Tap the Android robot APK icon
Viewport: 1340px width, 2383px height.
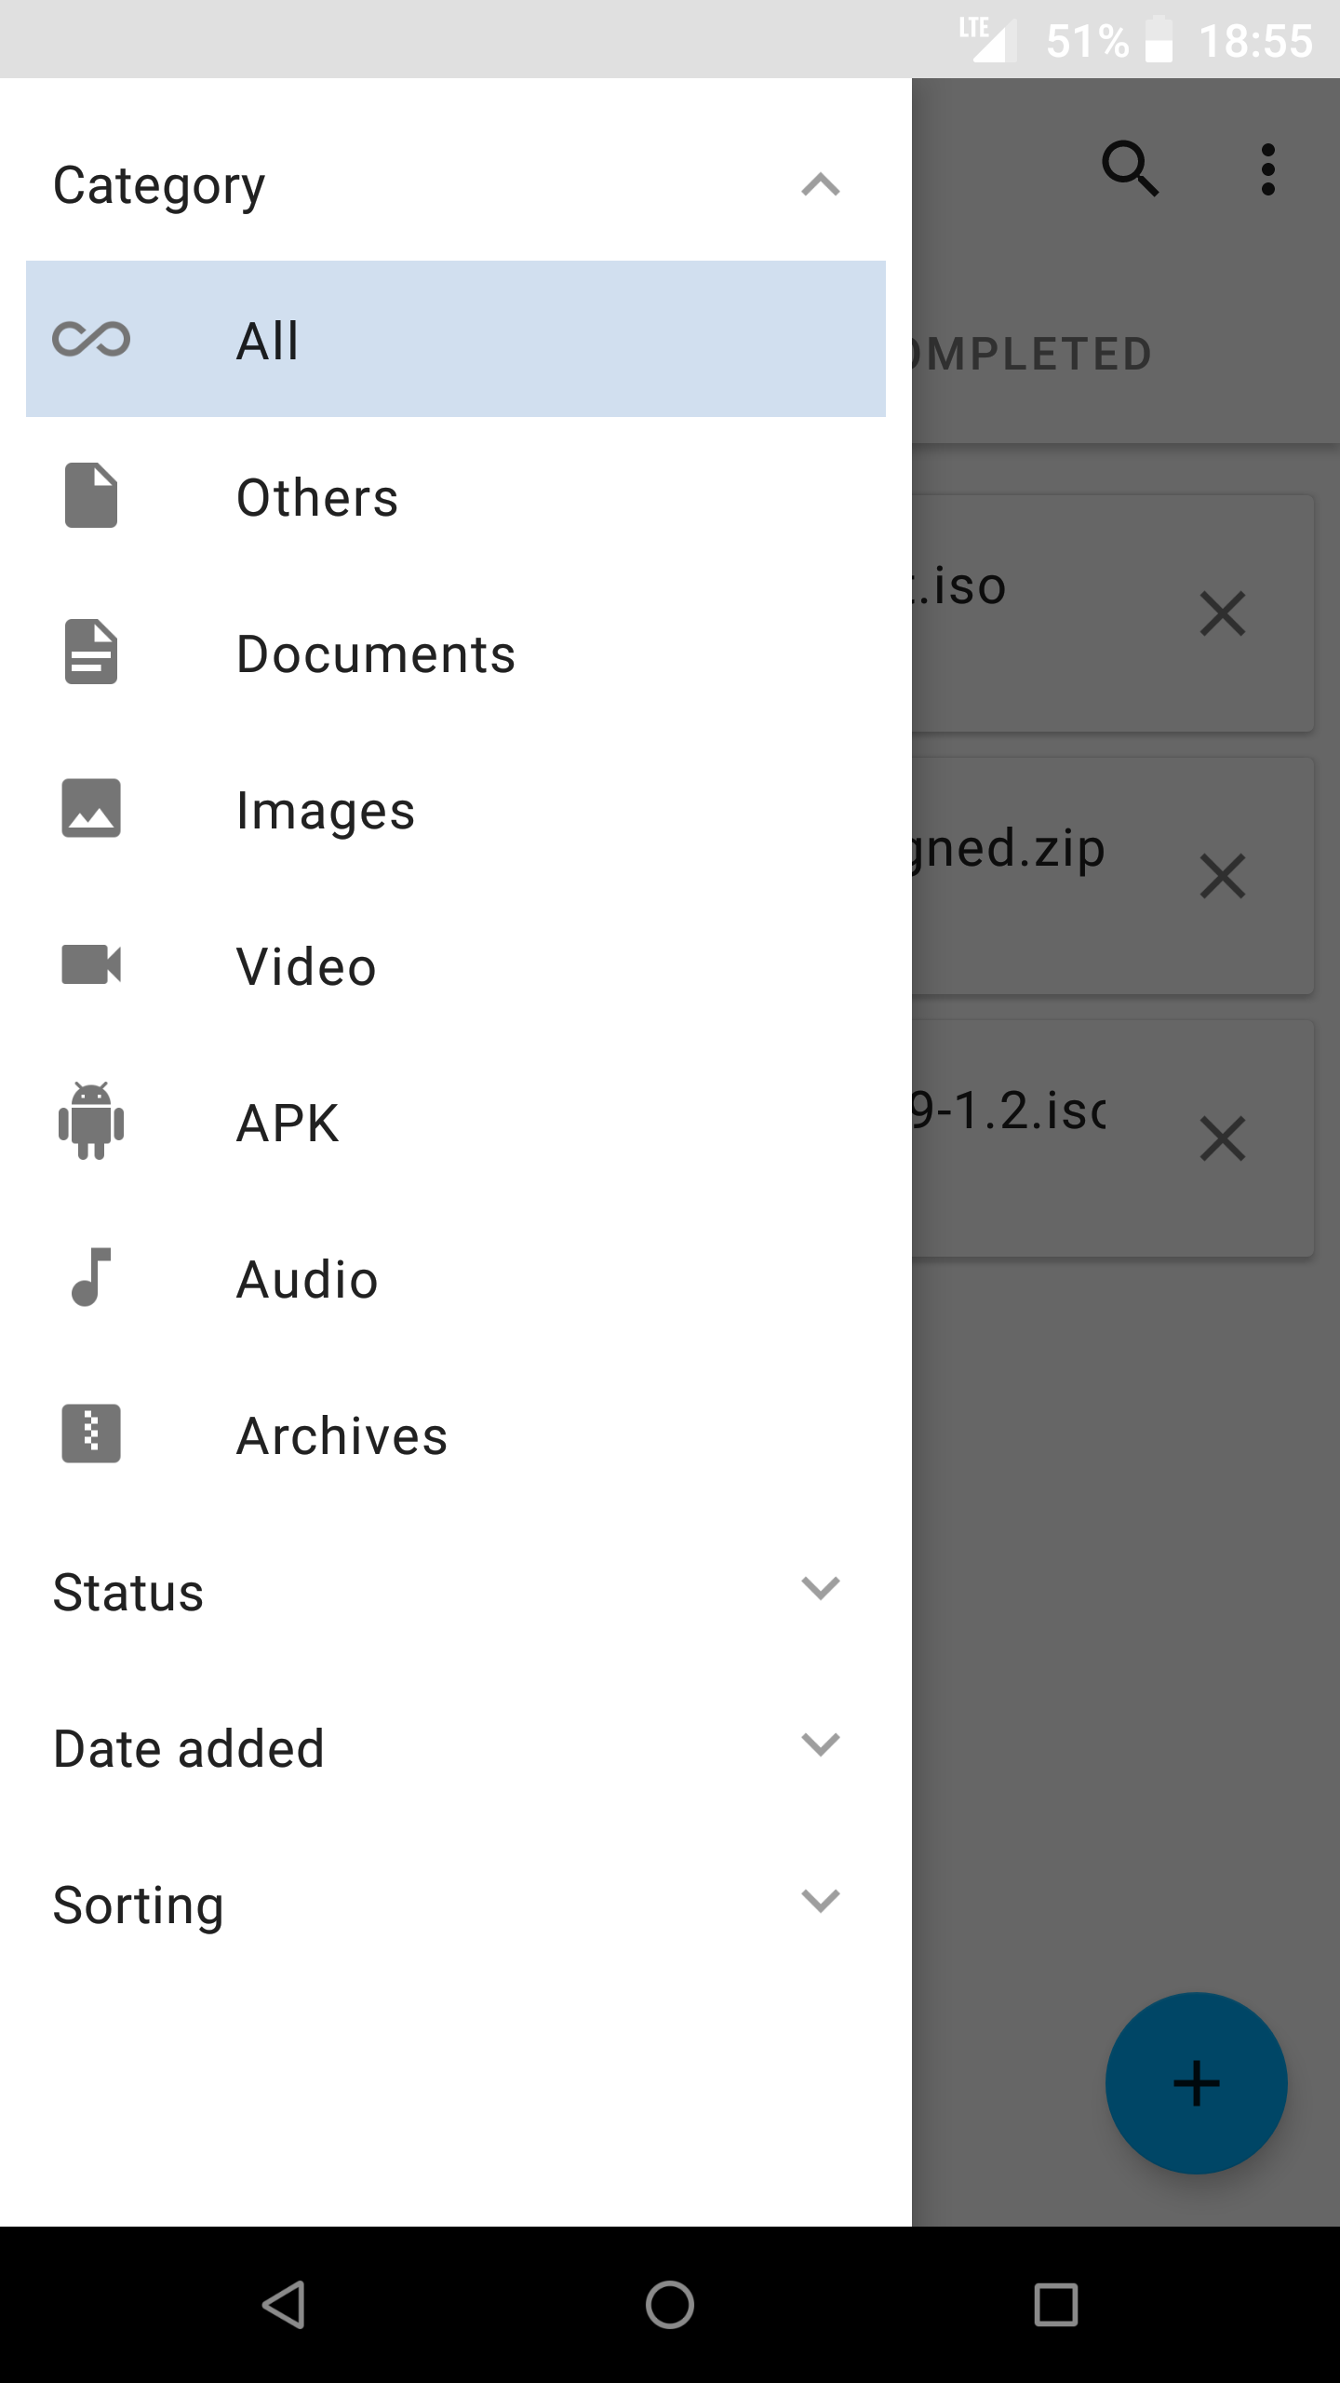(91, 1121)
